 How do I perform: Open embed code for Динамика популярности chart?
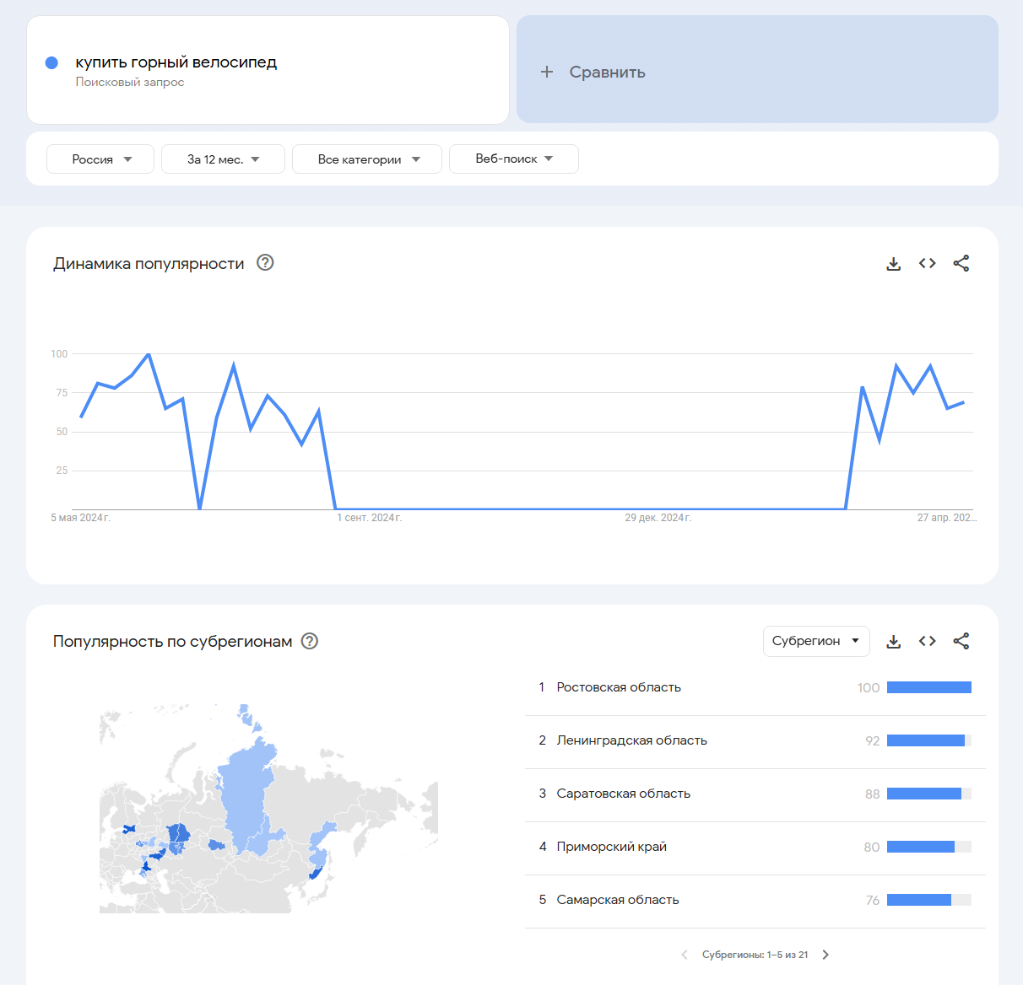[928, 263]
